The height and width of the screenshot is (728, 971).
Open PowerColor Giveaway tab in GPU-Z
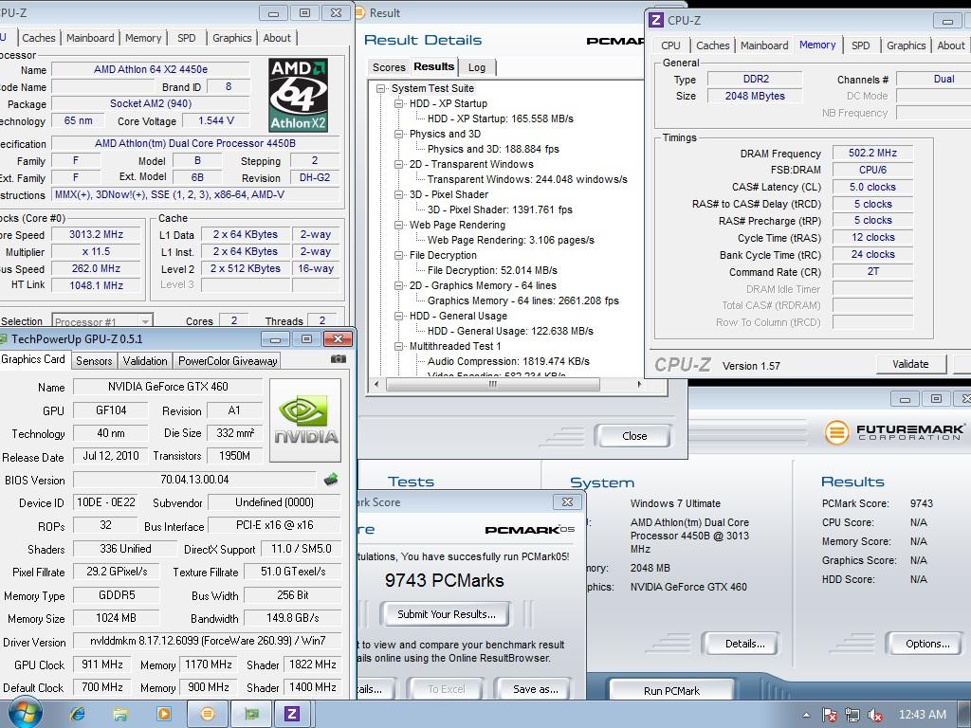[x=228, y=361]
